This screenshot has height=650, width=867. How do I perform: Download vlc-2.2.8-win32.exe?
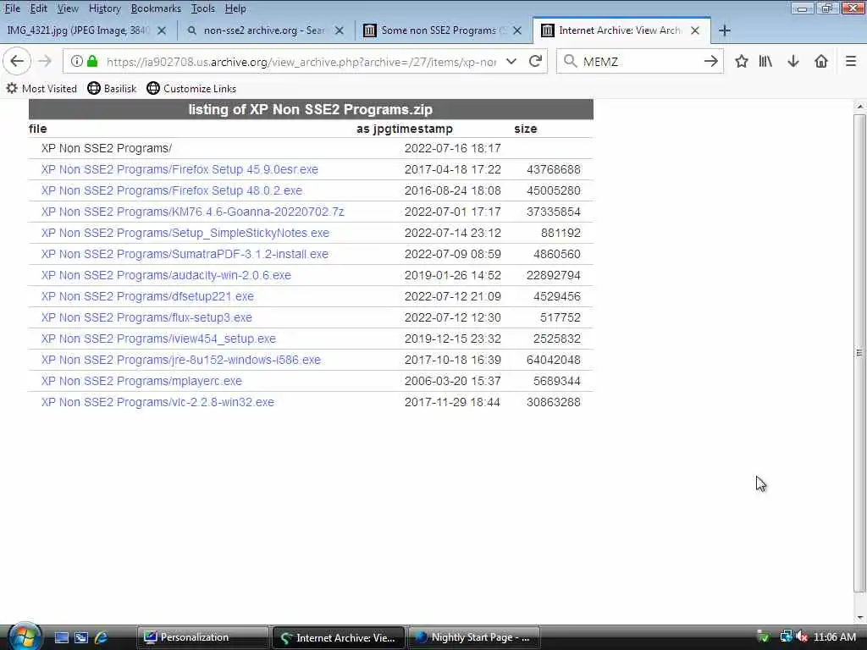pos(157,402)
